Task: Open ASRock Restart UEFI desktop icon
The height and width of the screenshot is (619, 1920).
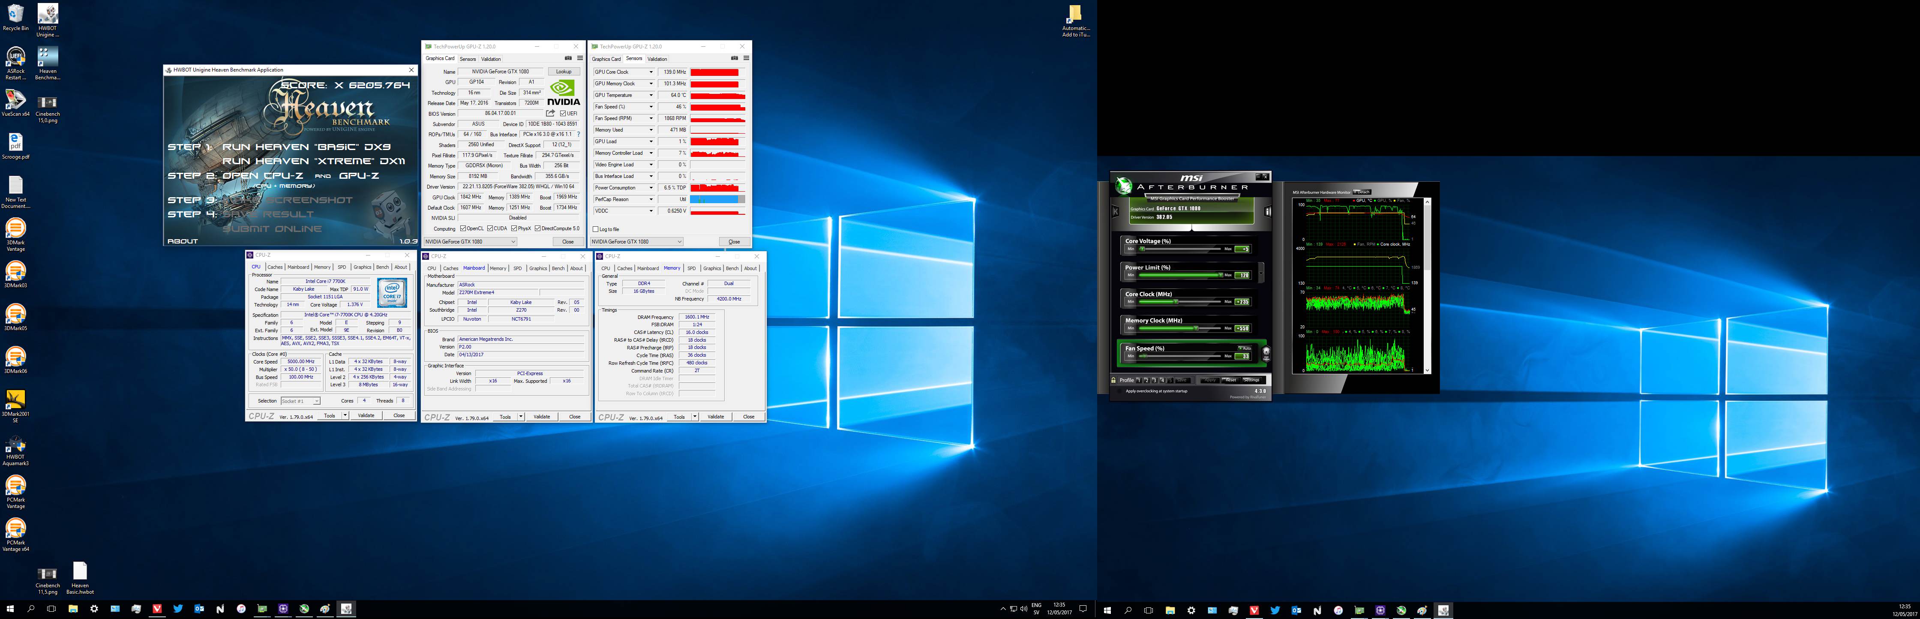Action: 16,63
